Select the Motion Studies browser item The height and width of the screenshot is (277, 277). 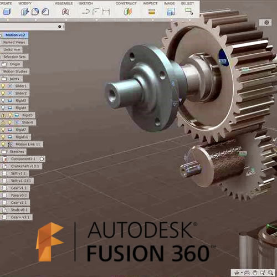(15, 71)
